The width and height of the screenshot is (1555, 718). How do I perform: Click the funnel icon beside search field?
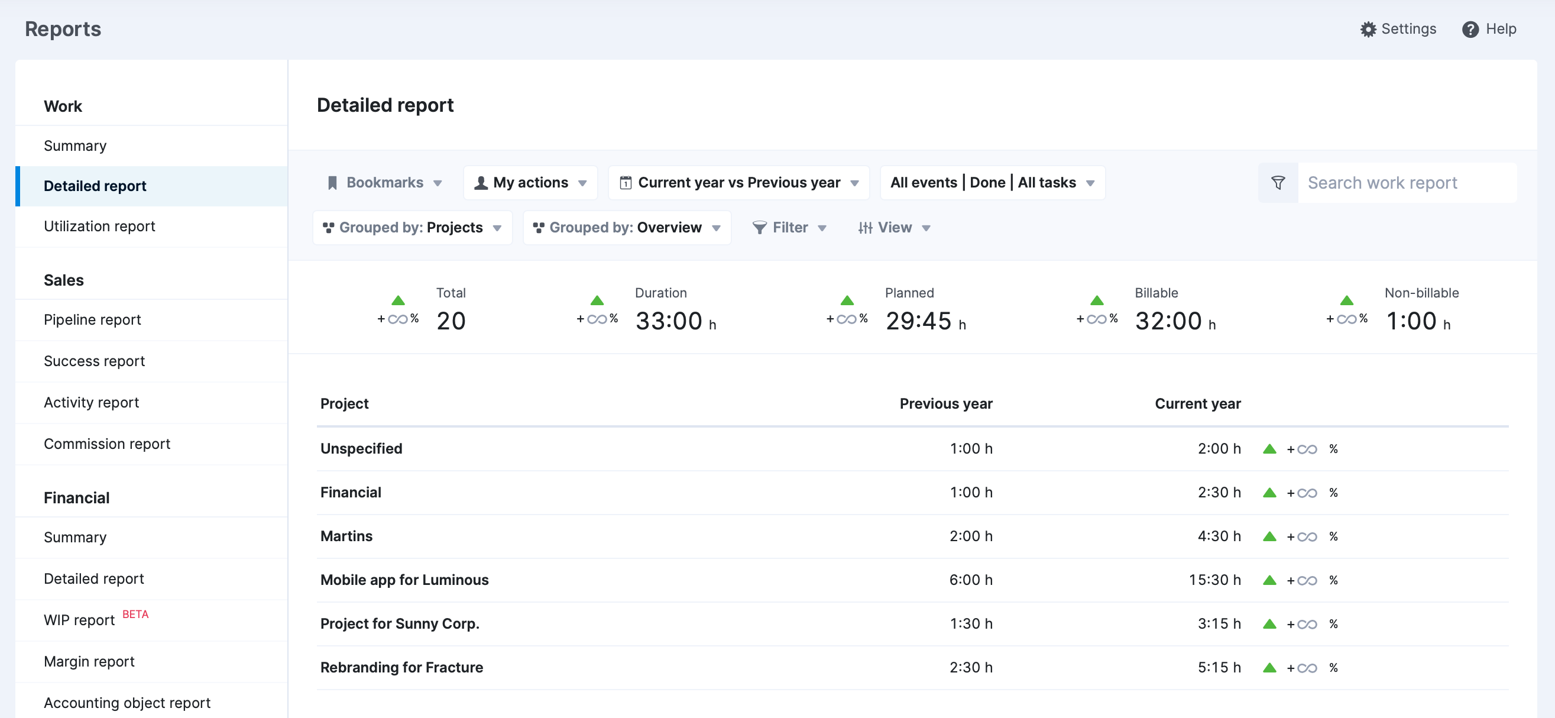[x=1277, y=182]
